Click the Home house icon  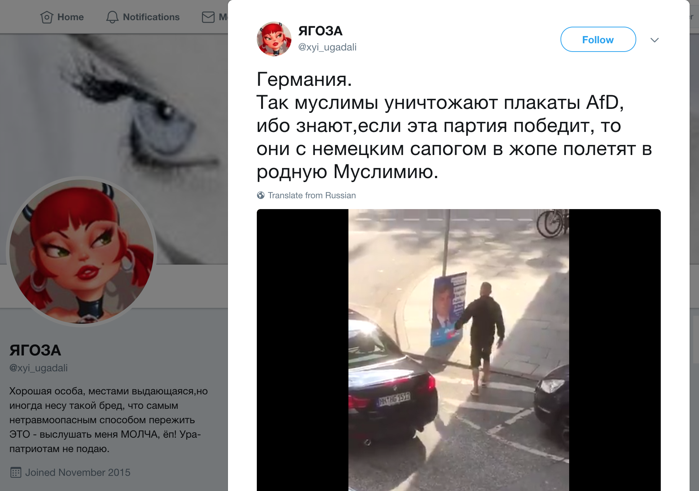click(47, 17)
